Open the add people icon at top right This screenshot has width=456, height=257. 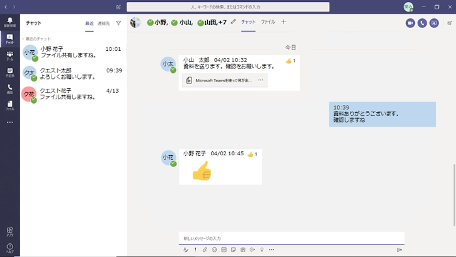449,23
